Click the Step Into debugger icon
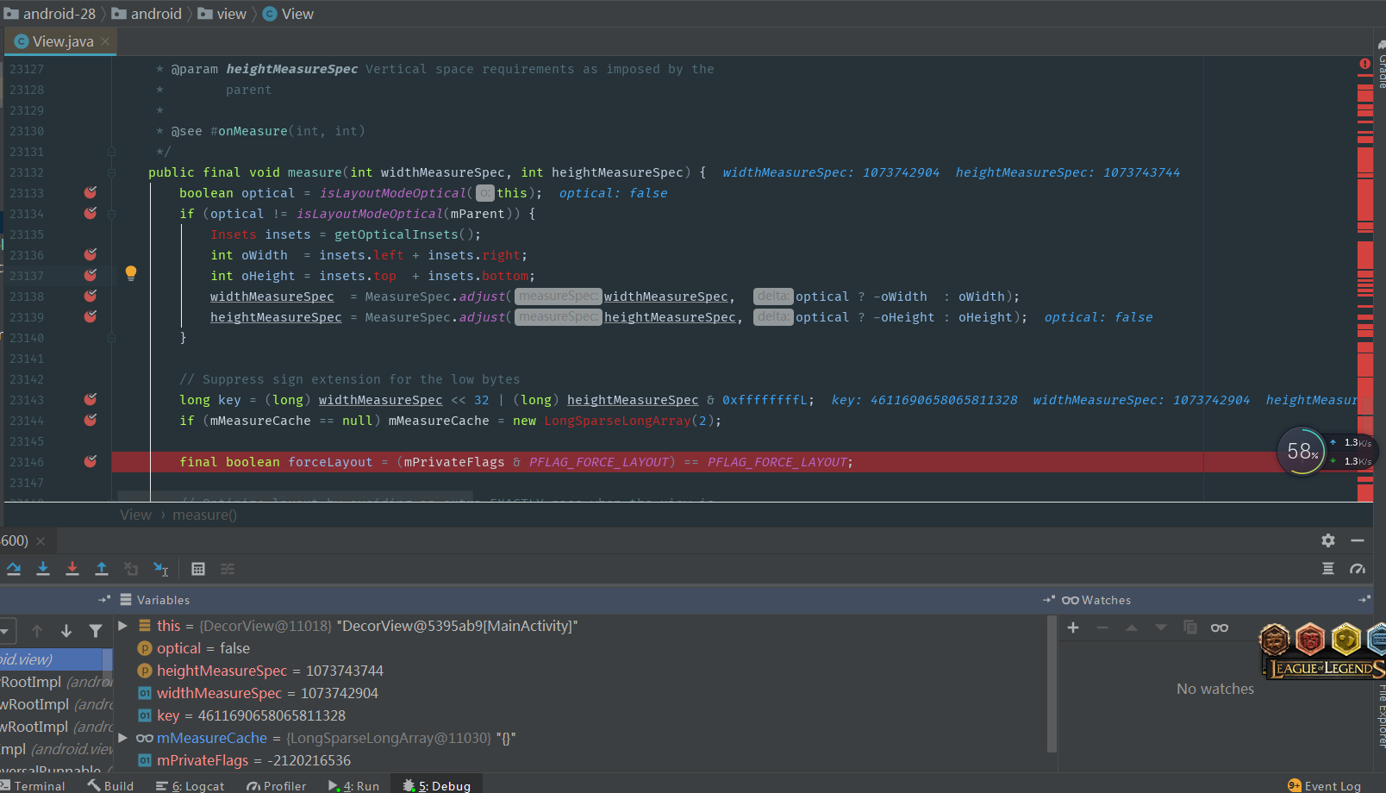Viewport: 1386px width, 793px height. (43, 569)
